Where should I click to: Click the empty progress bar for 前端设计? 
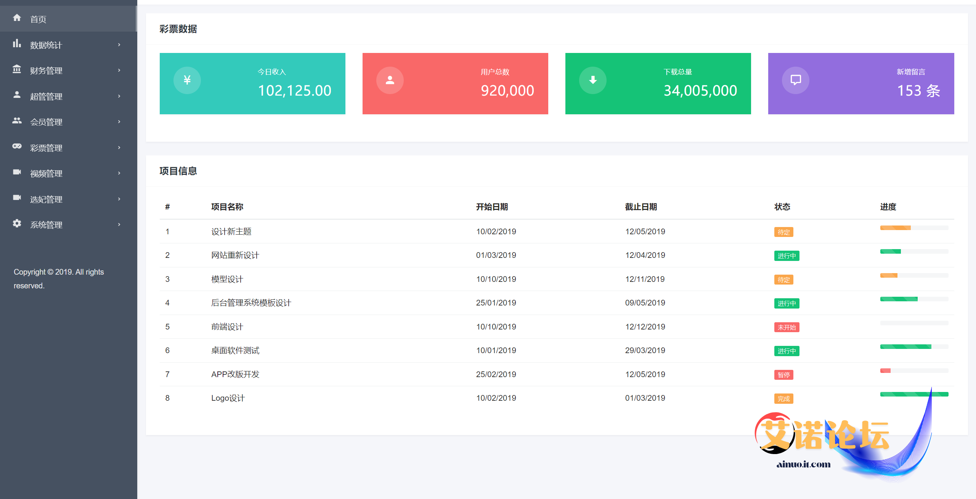tap(914, 323)
